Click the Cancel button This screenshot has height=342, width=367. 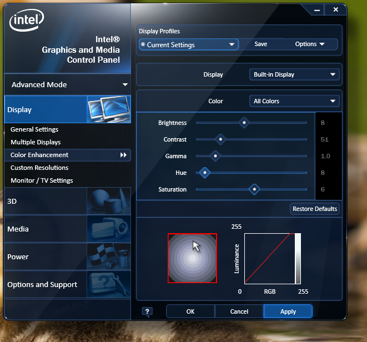[239, 311]
